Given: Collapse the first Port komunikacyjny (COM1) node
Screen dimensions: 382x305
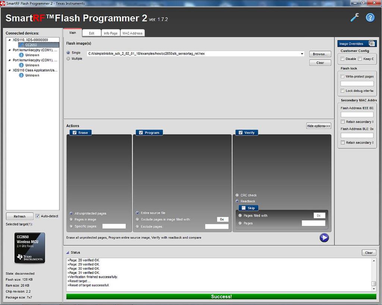Looking at the screenshot, I should pos(9,50).
